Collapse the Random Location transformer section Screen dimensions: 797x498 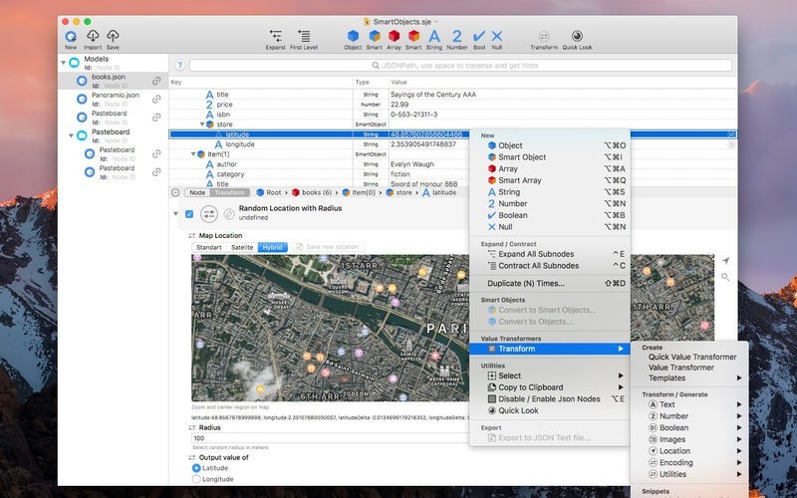176,214
